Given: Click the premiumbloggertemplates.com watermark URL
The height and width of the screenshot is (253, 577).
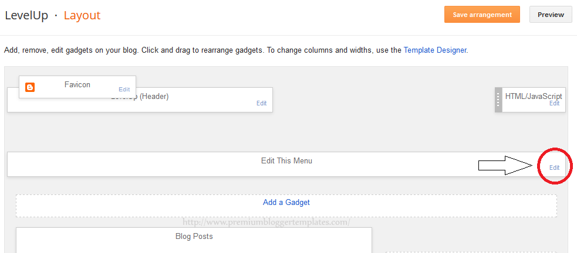Looking at the screenshot, I should [x=266, y=222].
